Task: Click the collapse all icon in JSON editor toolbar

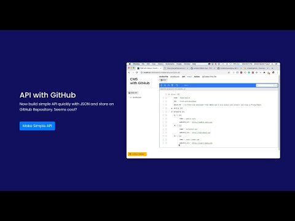Action: (165, 85)
